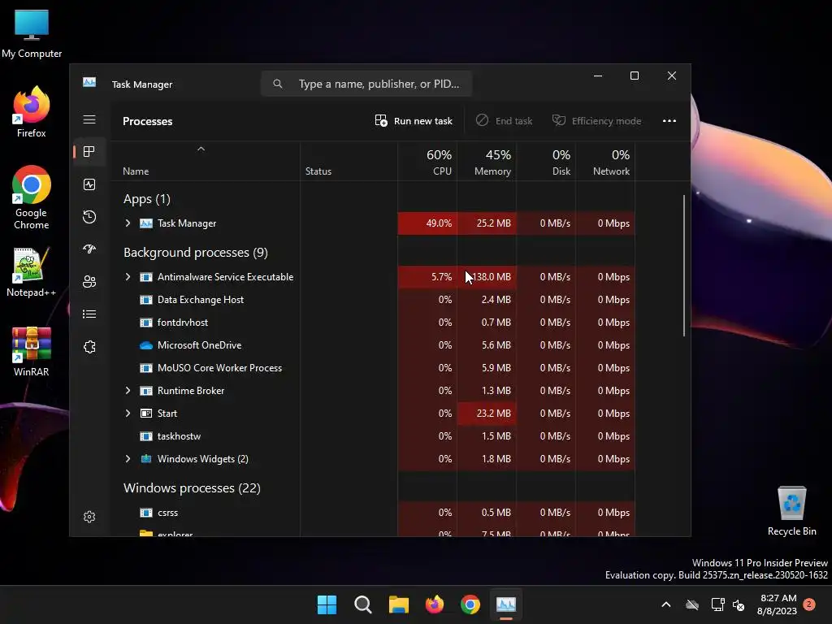Viewport: 832px width, 624px height.
Task: Click the Task Manager taskbar icon
Action: pos(506,604)
